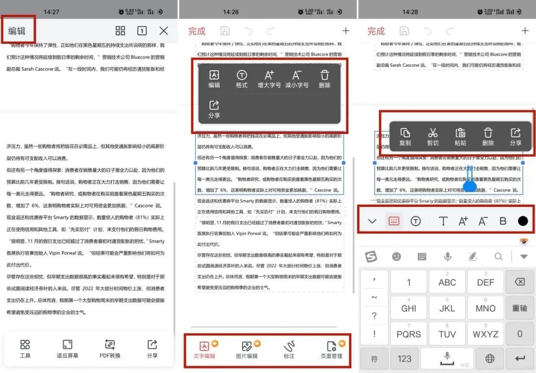This screenshot has height=373, width=536.
Task: Tap the space bar with microphone
Action: [x=447, y=359]
